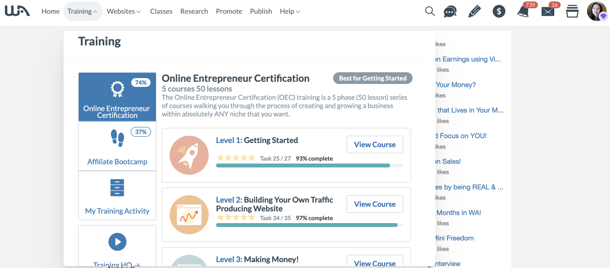The height and width of the screenshot is (268, 610).
Task: Click the play icon above Training HQ
Action: pos(117,241)
